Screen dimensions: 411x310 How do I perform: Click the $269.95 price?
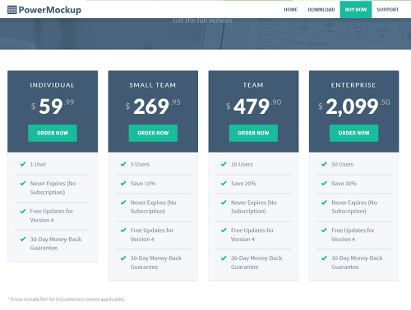click(x=153, y=107)
